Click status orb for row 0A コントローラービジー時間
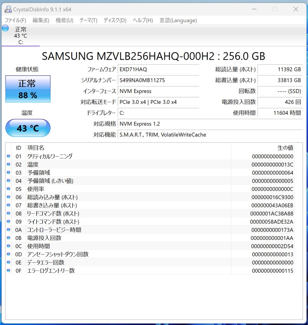 pos(8,230)
